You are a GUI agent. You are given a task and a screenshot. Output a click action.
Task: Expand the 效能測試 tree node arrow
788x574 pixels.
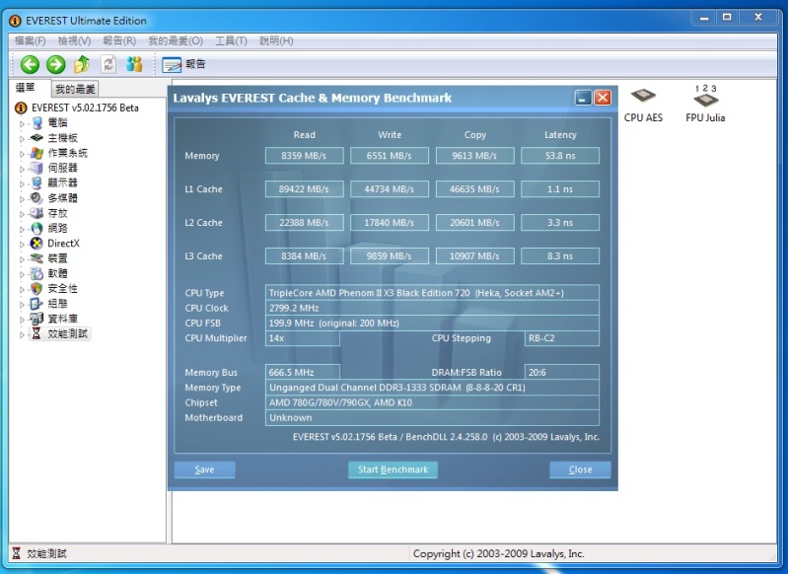pyautogui.click(x=22, y=334)
